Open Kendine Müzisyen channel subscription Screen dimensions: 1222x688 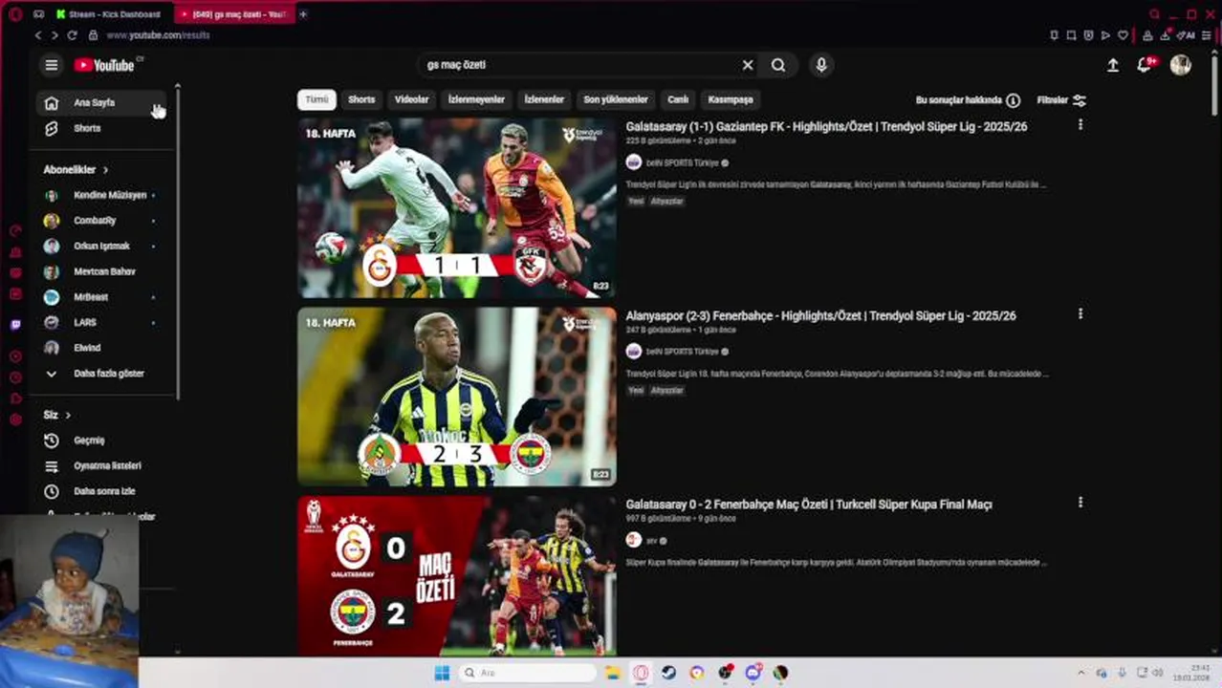click(x=99, y=195)
